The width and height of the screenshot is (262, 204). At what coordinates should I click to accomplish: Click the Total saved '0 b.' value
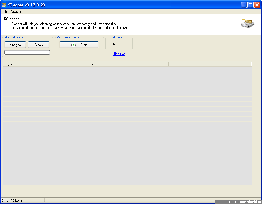tap(111, 44)
